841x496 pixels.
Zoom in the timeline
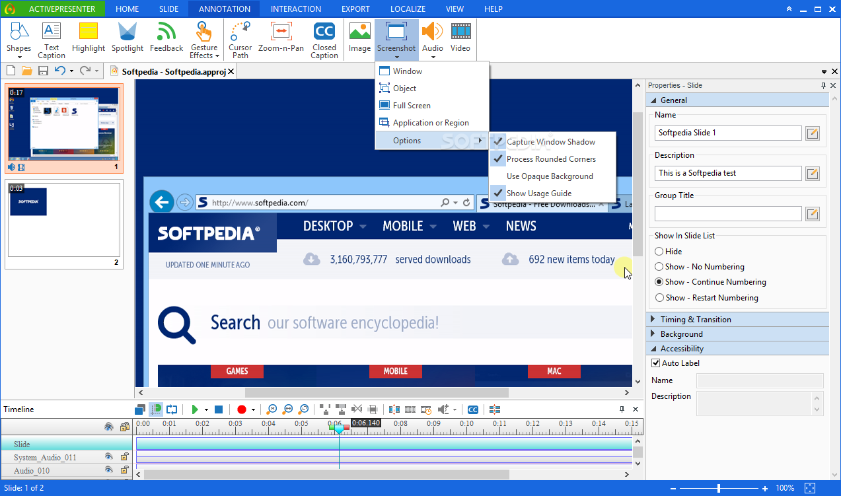pyautogui.click(x=272, y=409)
